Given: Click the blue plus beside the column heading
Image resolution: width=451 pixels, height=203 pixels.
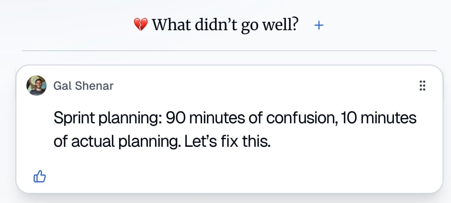Looking at the screenshot, I should pos(319,26).
